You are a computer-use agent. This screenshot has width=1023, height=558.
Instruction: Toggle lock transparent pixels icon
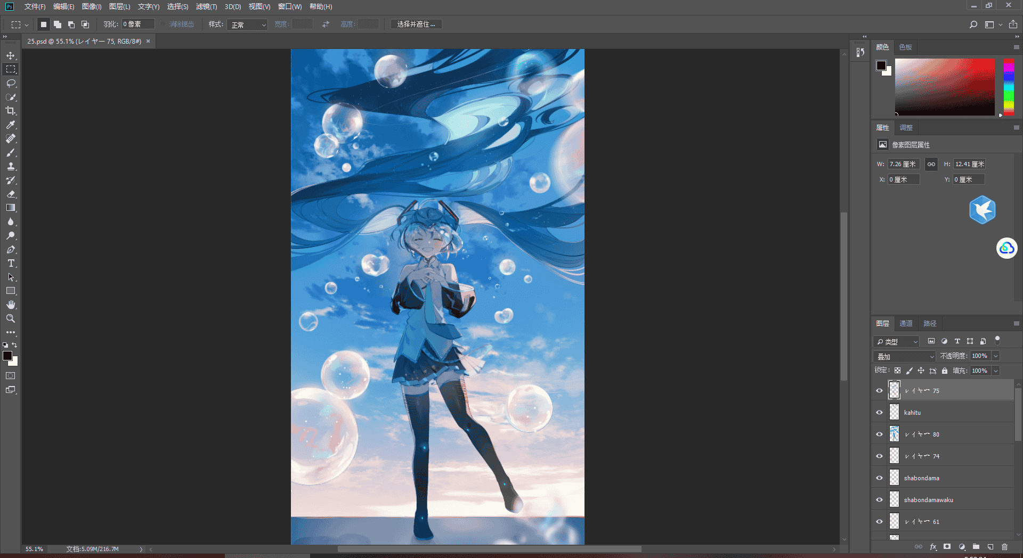(898, 371)
